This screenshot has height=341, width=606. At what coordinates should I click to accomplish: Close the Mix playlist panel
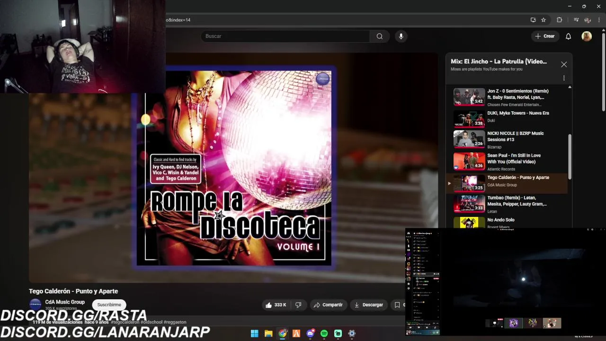coord(564,64)
